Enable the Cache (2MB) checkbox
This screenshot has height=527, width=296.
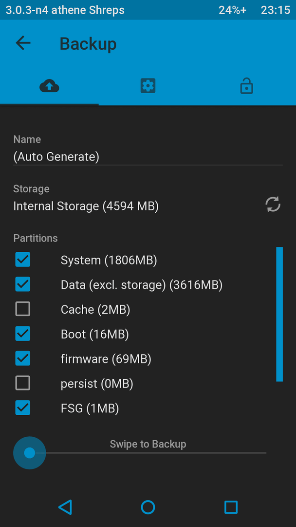[23, 309]
